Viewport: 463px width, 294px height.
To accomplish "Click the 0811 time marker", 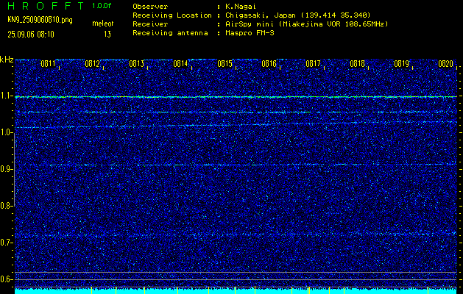I will coord(48,64).
